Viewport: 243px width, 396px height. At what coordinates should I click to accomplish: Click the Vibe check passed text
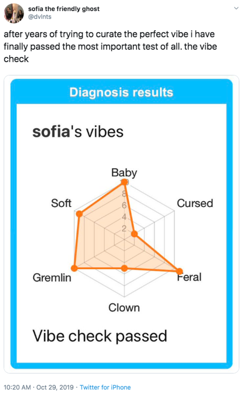[x=100, y=336]
